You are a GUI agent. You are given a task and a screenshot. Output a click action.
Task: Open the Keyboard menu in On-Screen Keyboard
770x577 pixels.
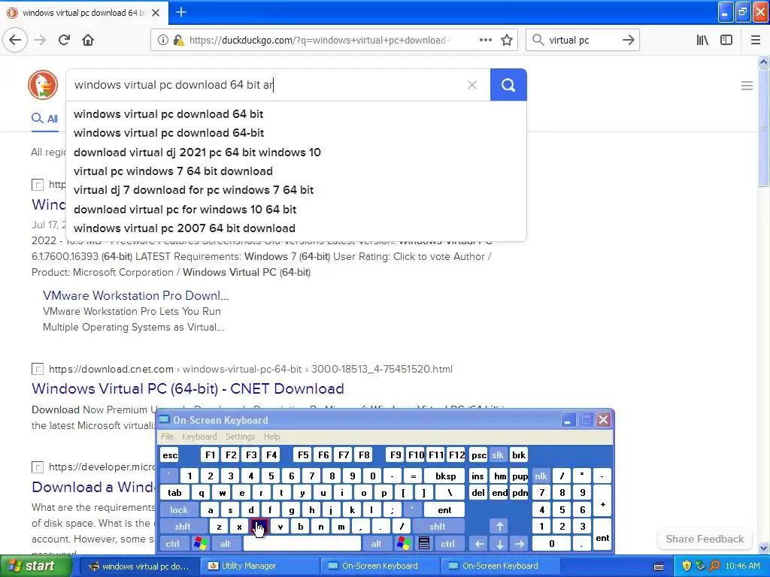[x=199, y=437]
